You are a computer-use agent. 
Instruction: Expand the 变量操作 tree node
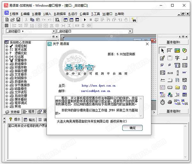click(7, 60)
